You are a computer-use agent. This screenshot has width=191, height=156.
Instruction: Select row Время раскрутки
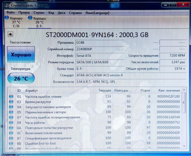95,102
